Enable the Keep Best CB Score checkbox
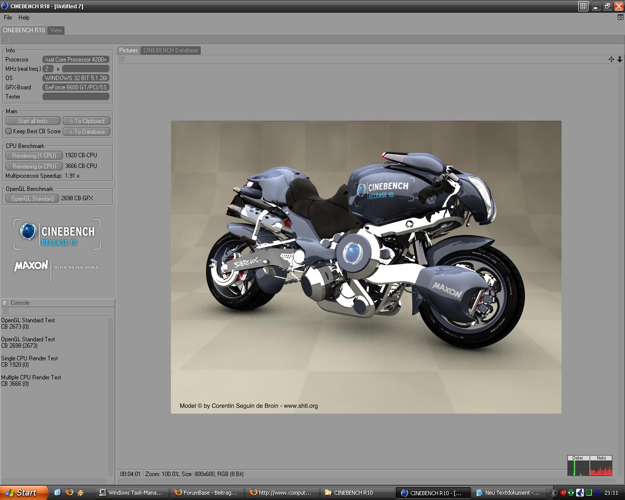 coord(8,131)
